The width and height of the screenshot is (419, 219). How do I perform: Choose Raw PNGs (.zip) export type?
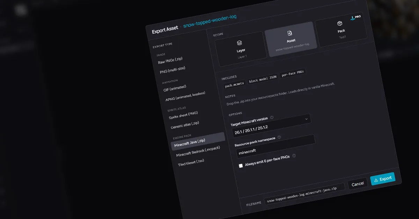click(171, 61)
